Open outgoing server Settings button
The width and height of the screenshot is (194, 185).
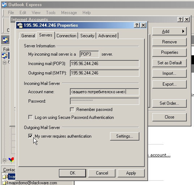click(125, 136)
